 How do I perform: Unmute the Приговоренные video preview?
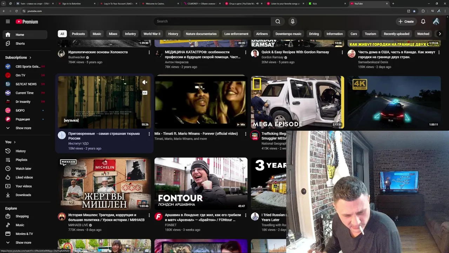(145, 82)
